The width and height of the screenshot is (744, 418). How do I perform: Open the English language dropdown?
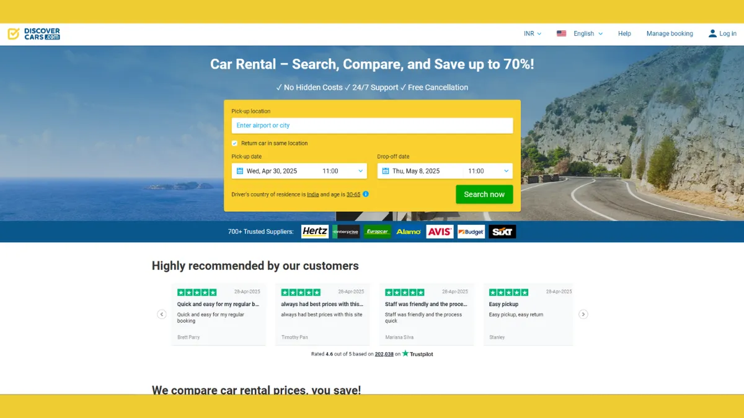[x=588, y=33]
